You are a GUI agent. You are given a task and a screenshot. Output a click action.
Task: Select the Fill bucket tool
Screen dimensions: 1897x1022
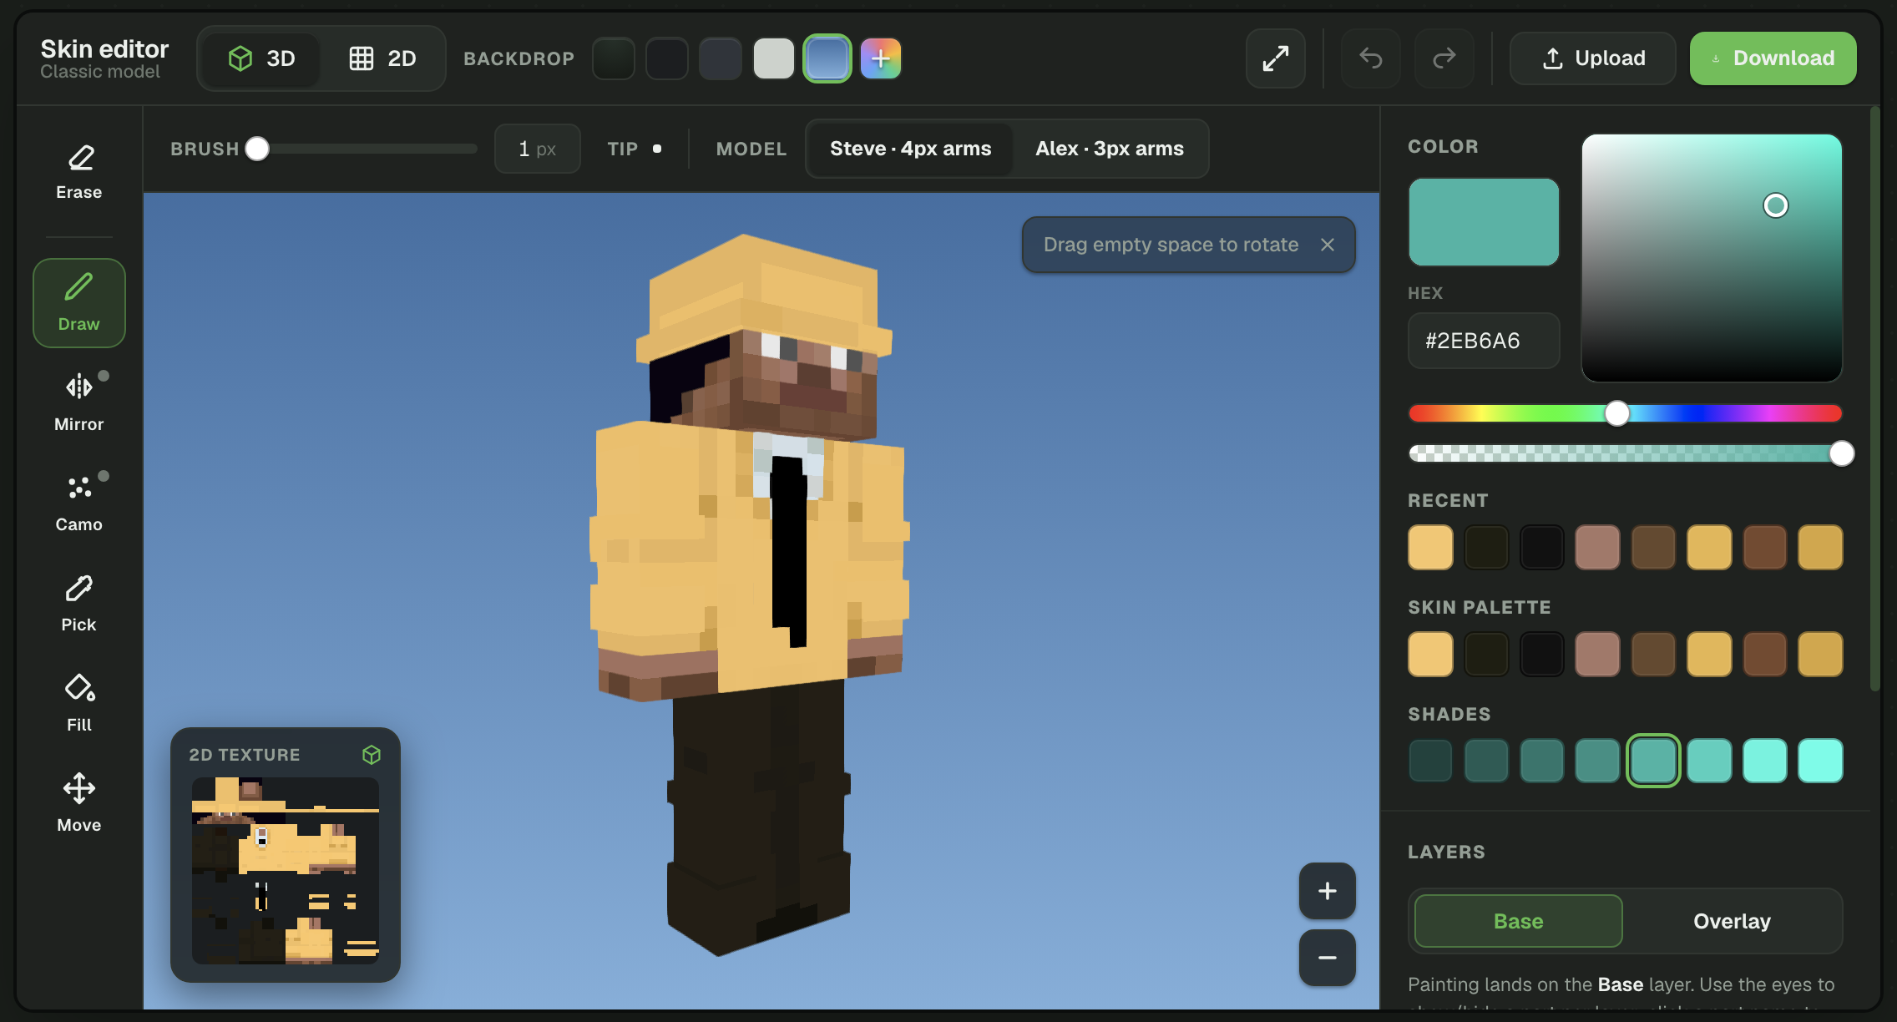[78, 703]
